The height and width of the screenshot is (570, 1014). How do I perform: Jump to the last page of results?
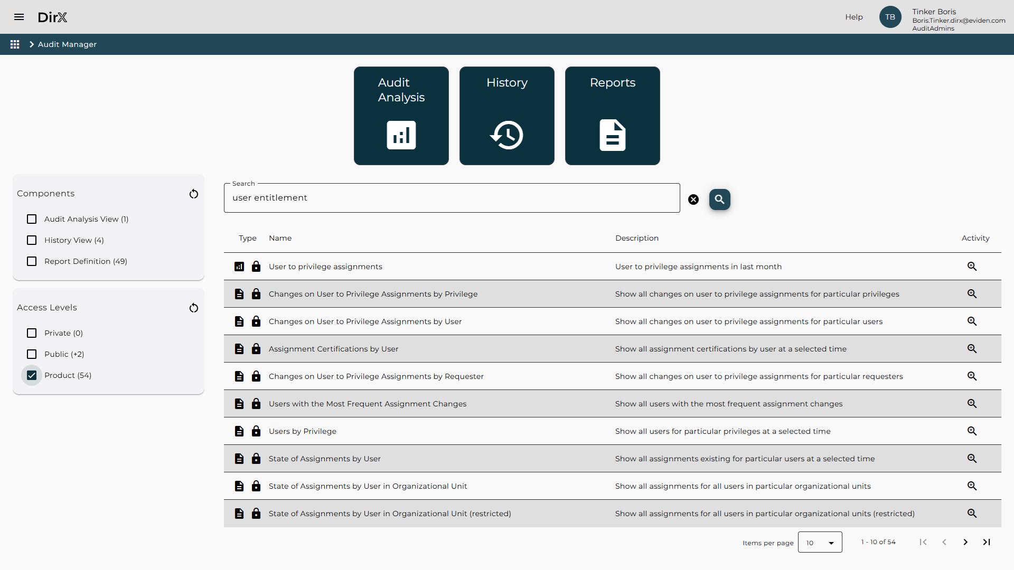click(987, 542)
